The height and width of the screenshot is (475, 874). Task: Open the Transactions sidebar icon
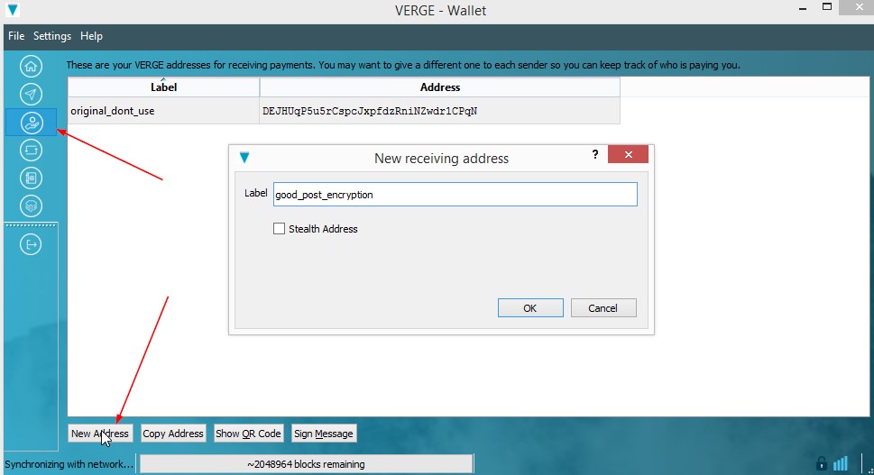[x=31, y=150]
